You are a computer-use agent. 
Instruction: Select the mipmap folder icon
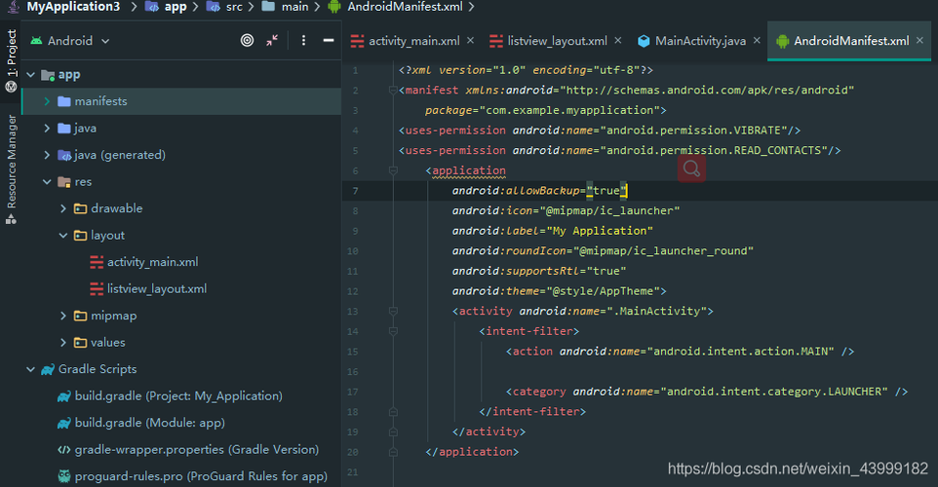(x=80, y=316)
